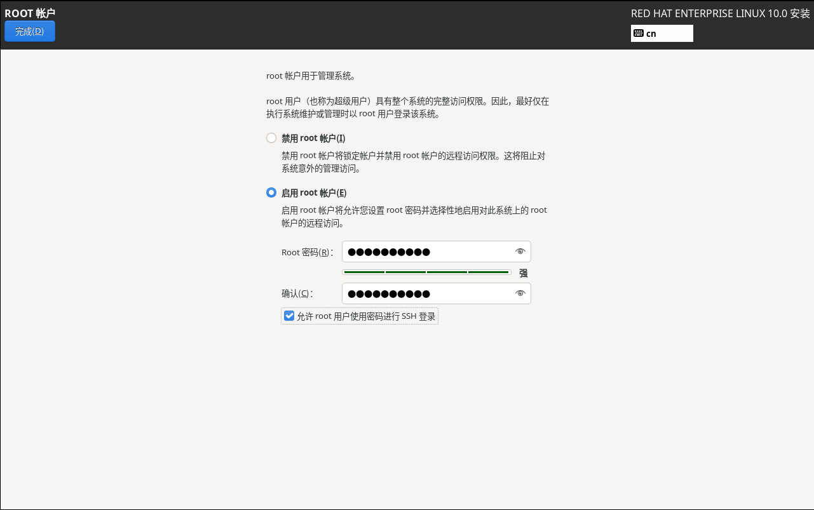Click the 确认(C) label

click(x=297, y=293)
